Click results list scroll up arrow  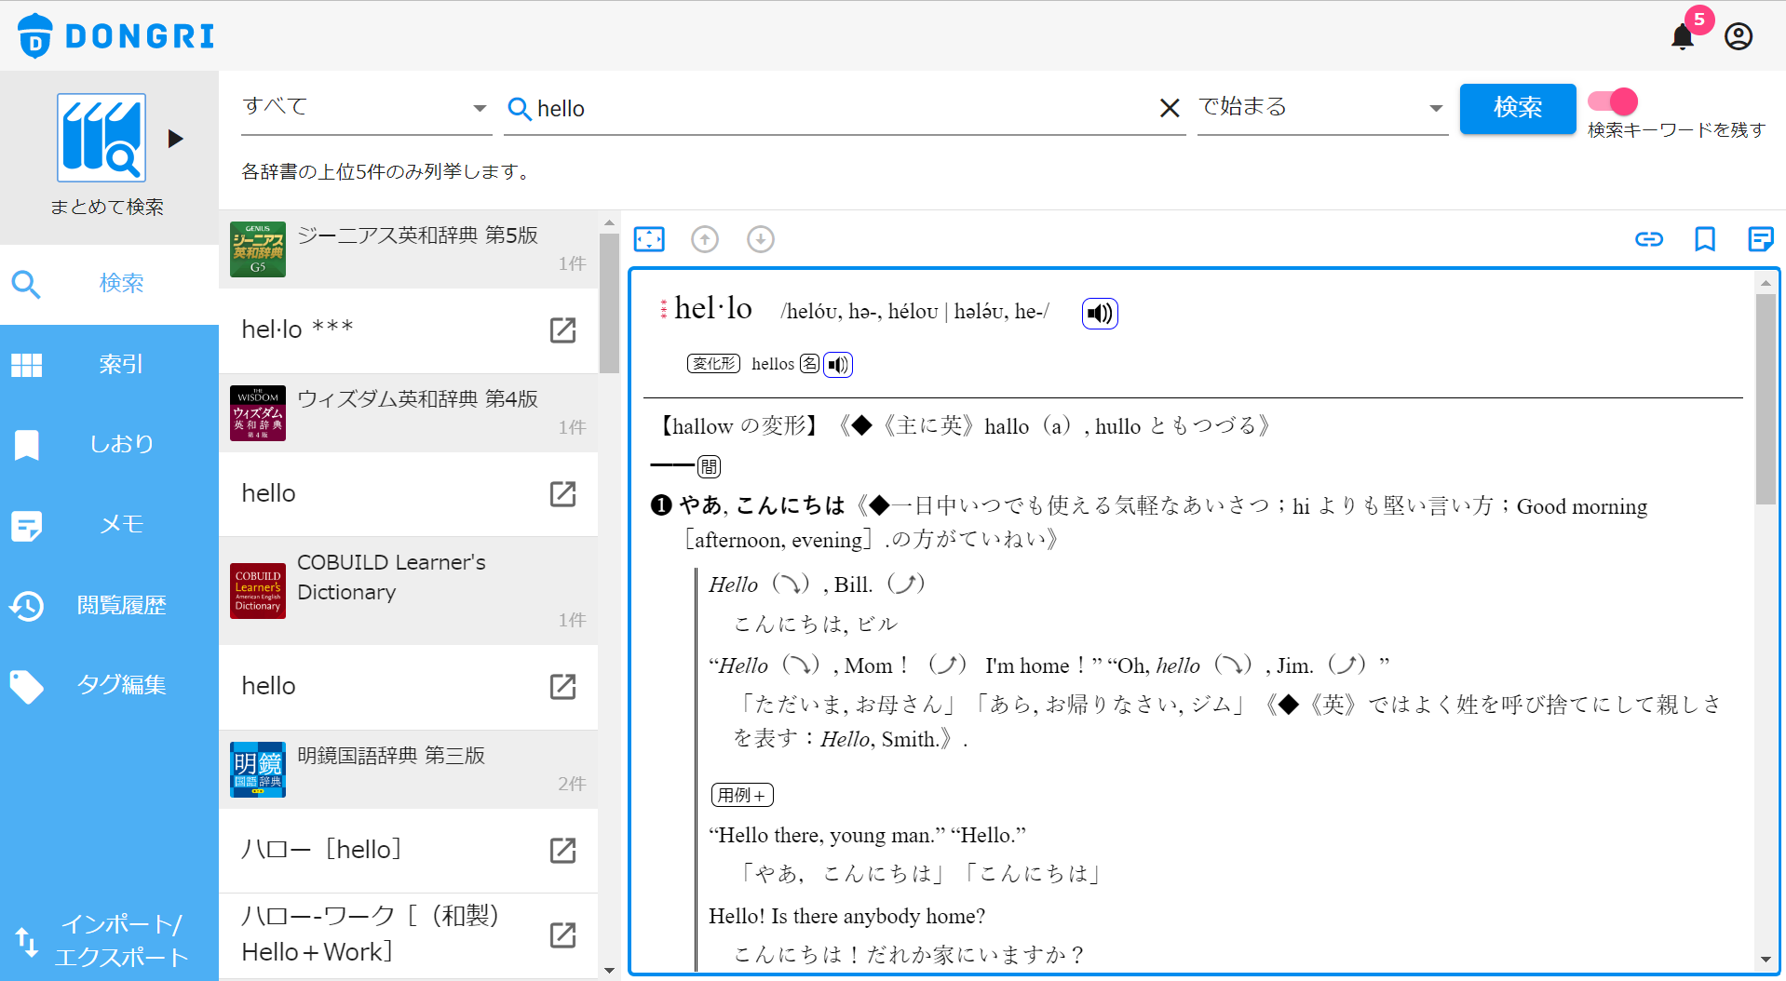pos(610,223)
